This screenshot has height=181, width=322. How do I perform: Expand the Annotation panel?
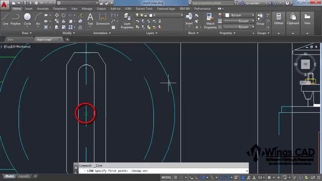pyautogui.click(x=102, y=33)
